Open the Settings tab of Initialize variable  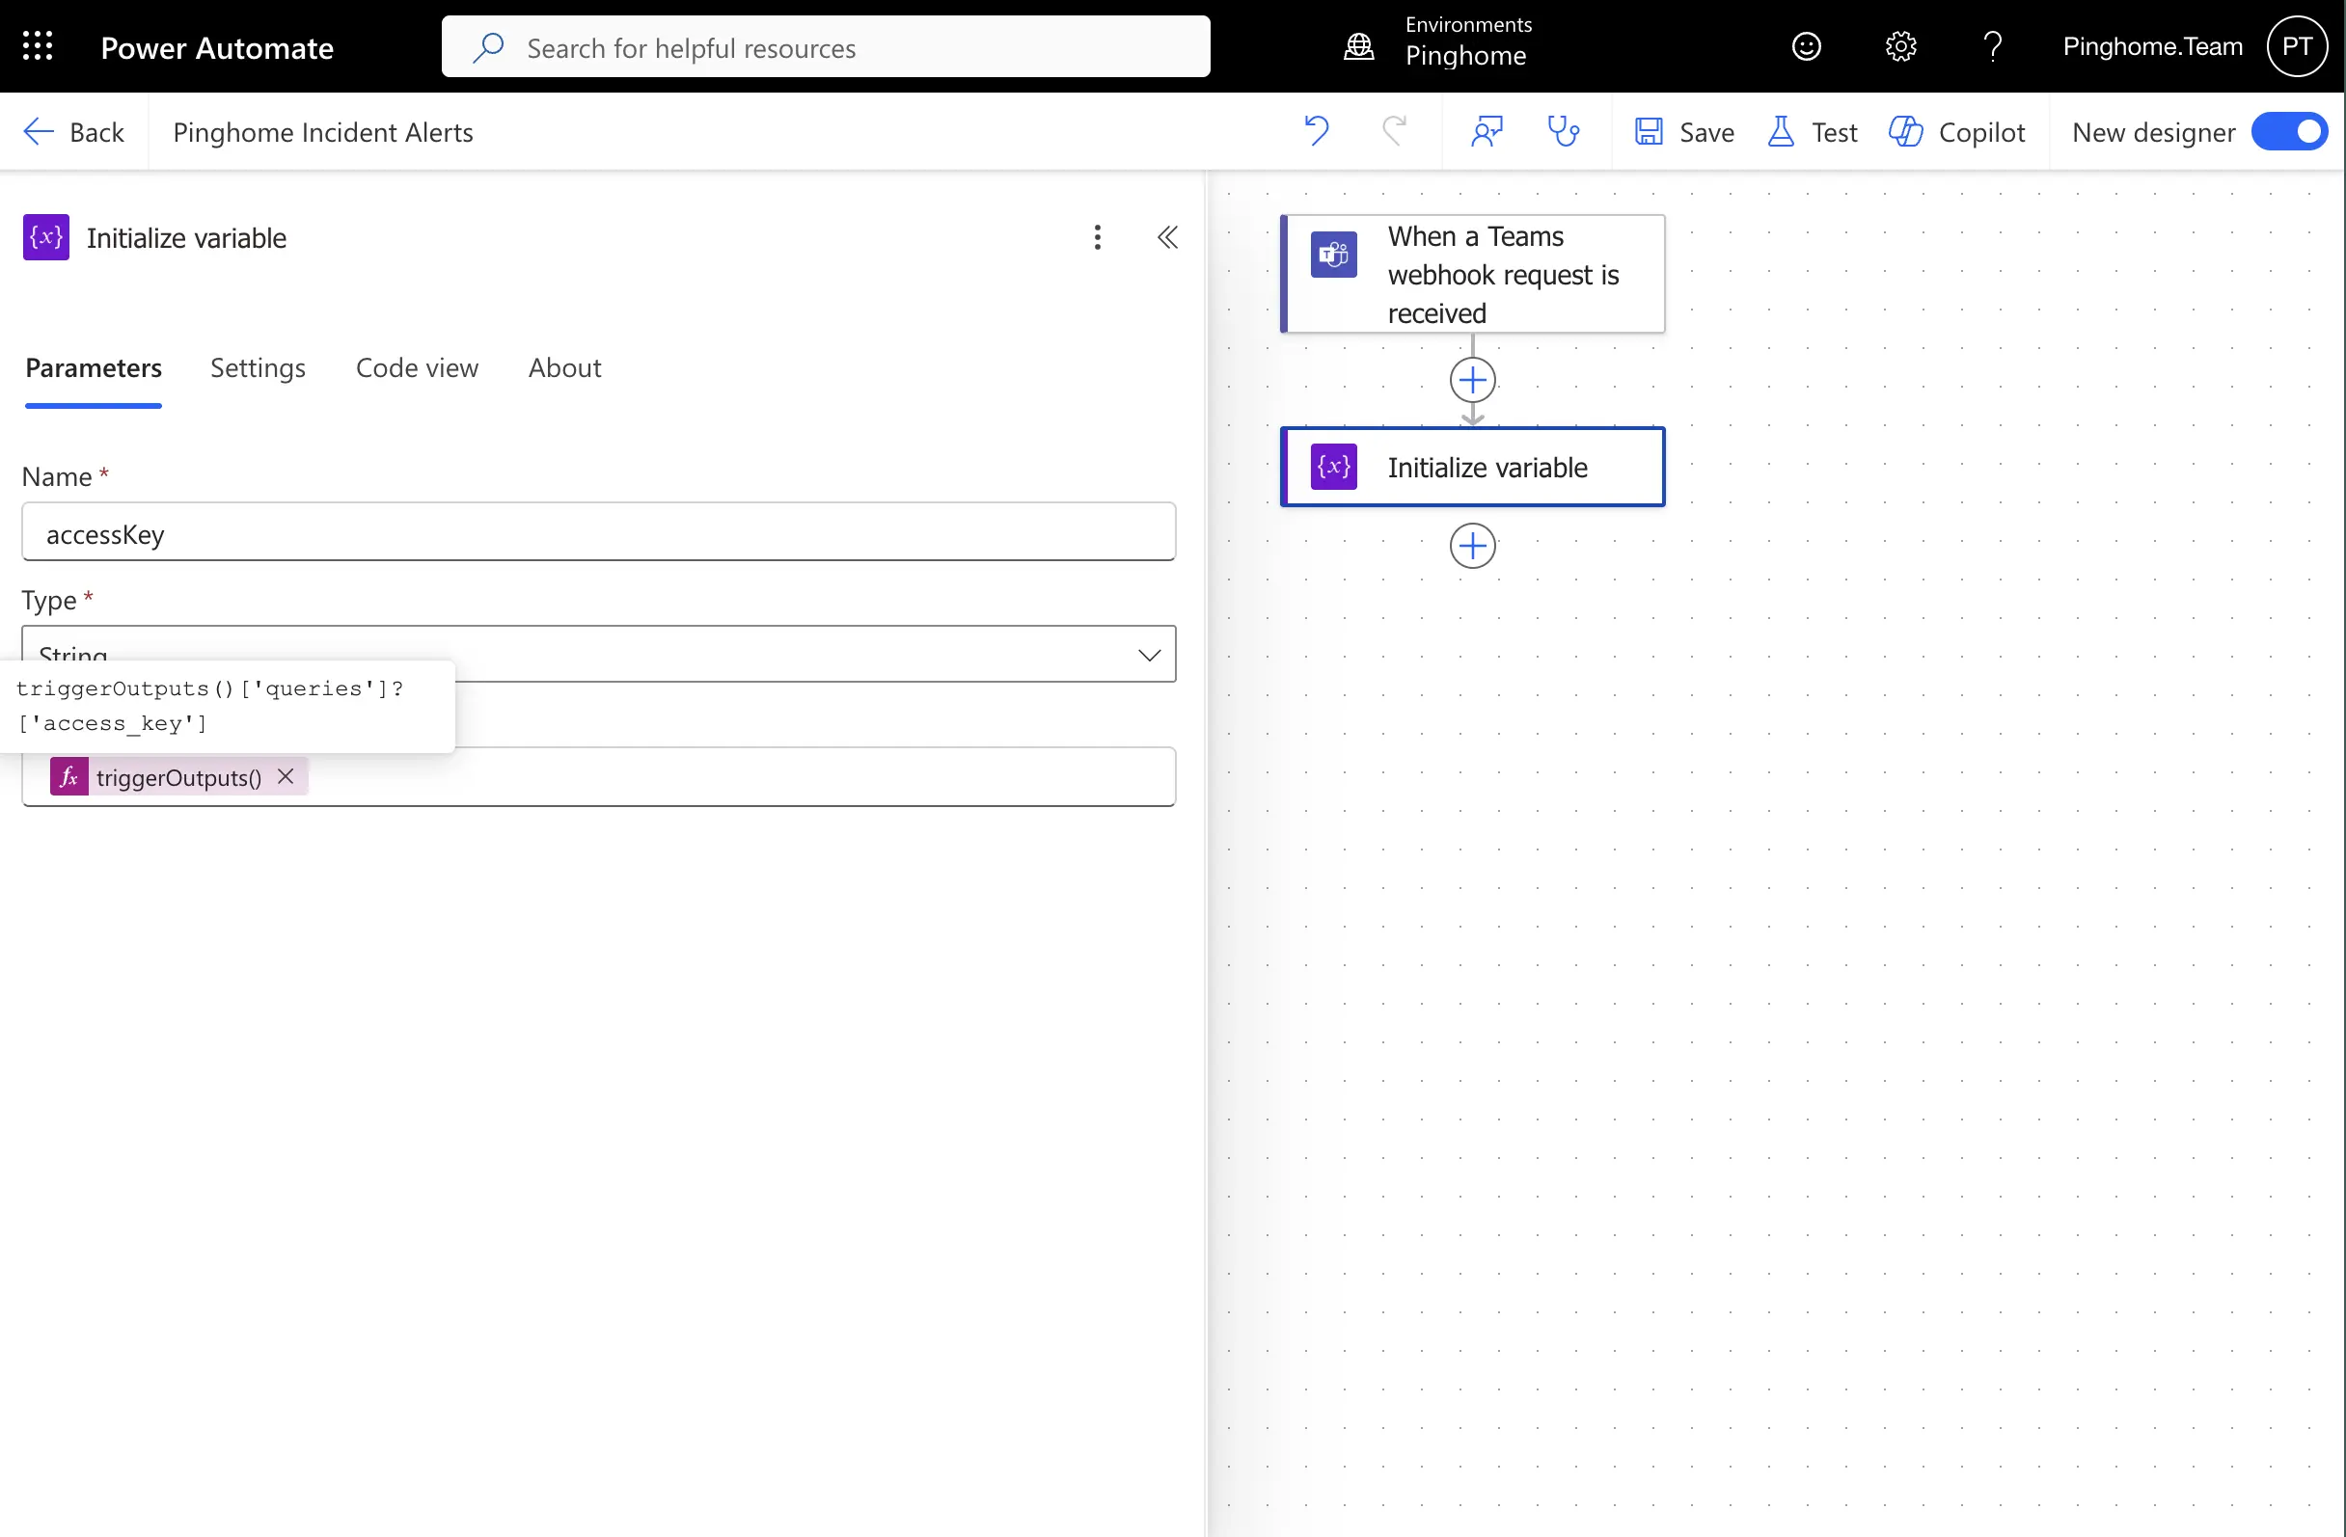coord(258,367)
